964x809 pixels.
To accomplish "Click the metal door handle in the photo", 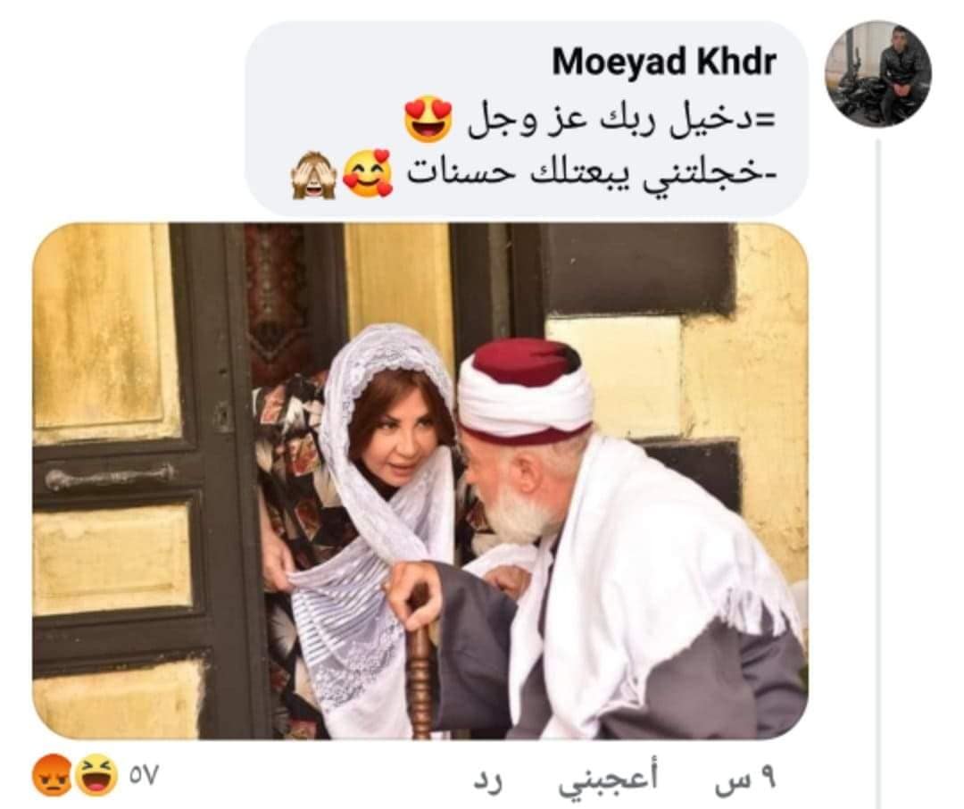I will click(x=108, y=477).
